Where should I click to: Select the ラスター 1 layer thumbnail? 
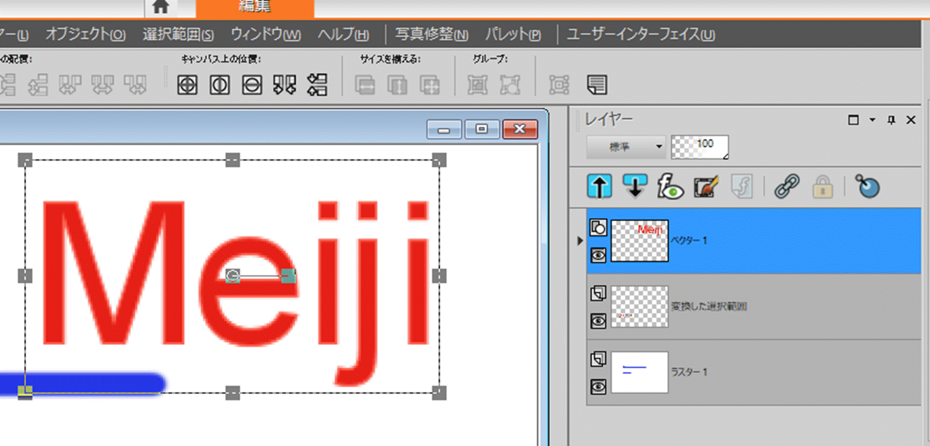click(x=639, y=372)
